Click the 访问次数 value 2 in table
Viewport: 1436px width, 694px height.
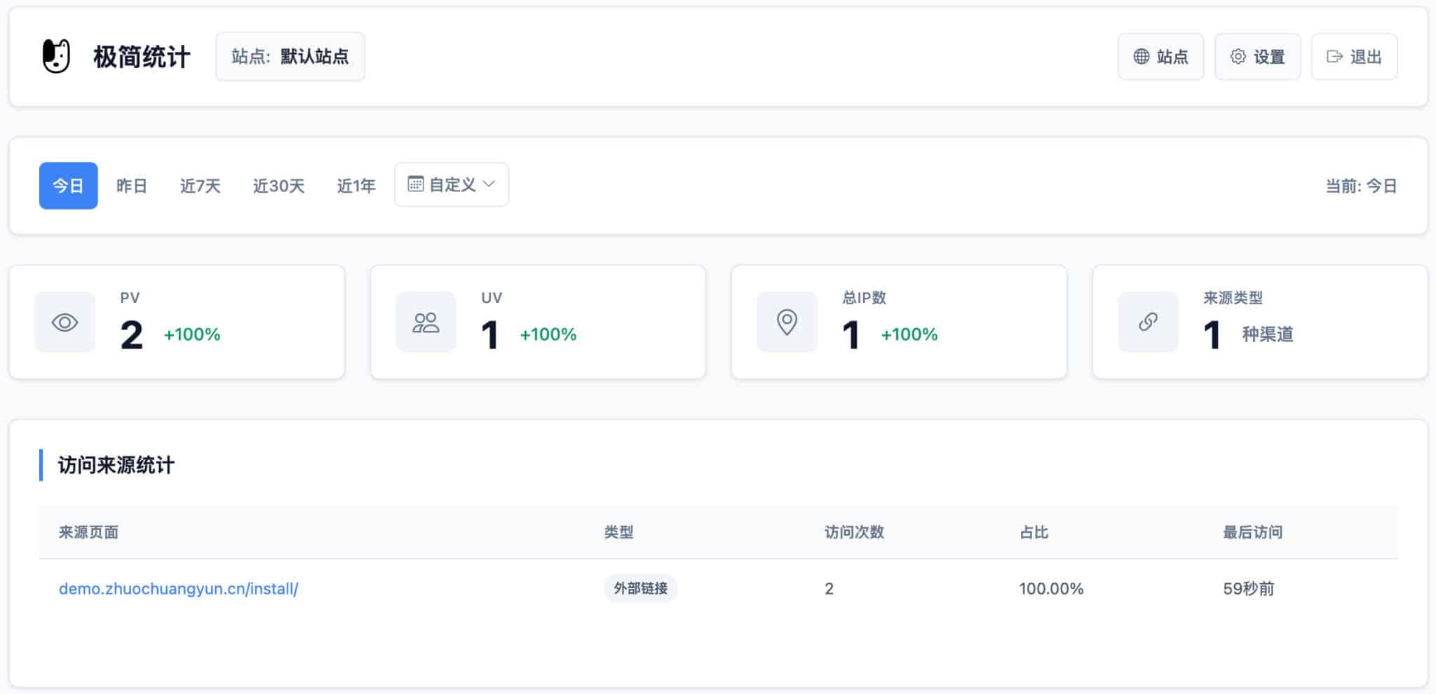[829, 589]
